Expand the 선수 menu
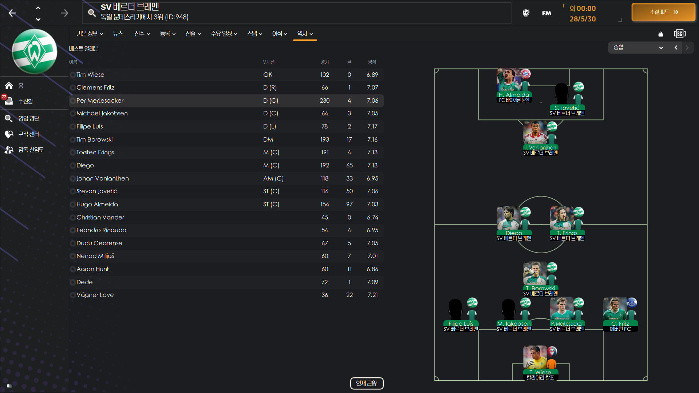 click(142, 33)
